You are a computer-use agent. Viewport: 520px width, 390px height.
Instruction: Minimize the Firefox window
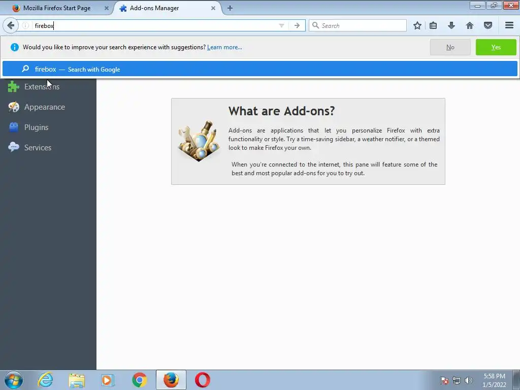(x=477, y=5)
